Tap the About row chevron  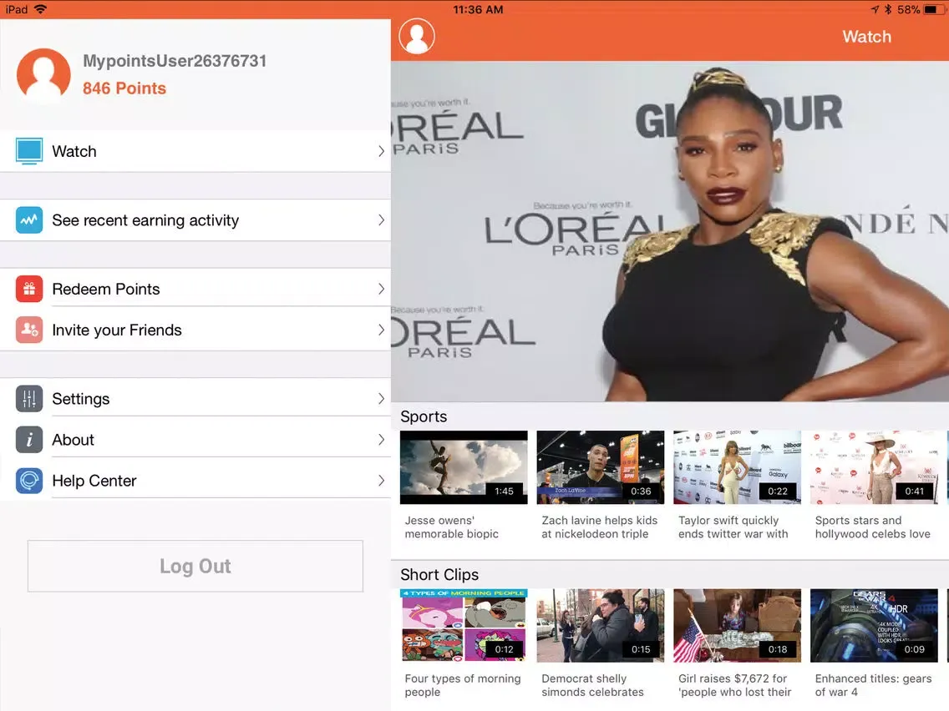[381, 440]
